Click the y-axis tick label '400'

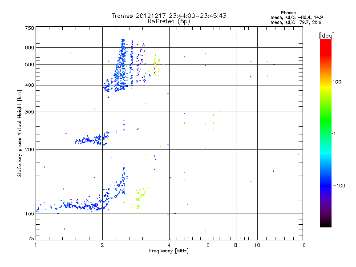pos(29,85)
